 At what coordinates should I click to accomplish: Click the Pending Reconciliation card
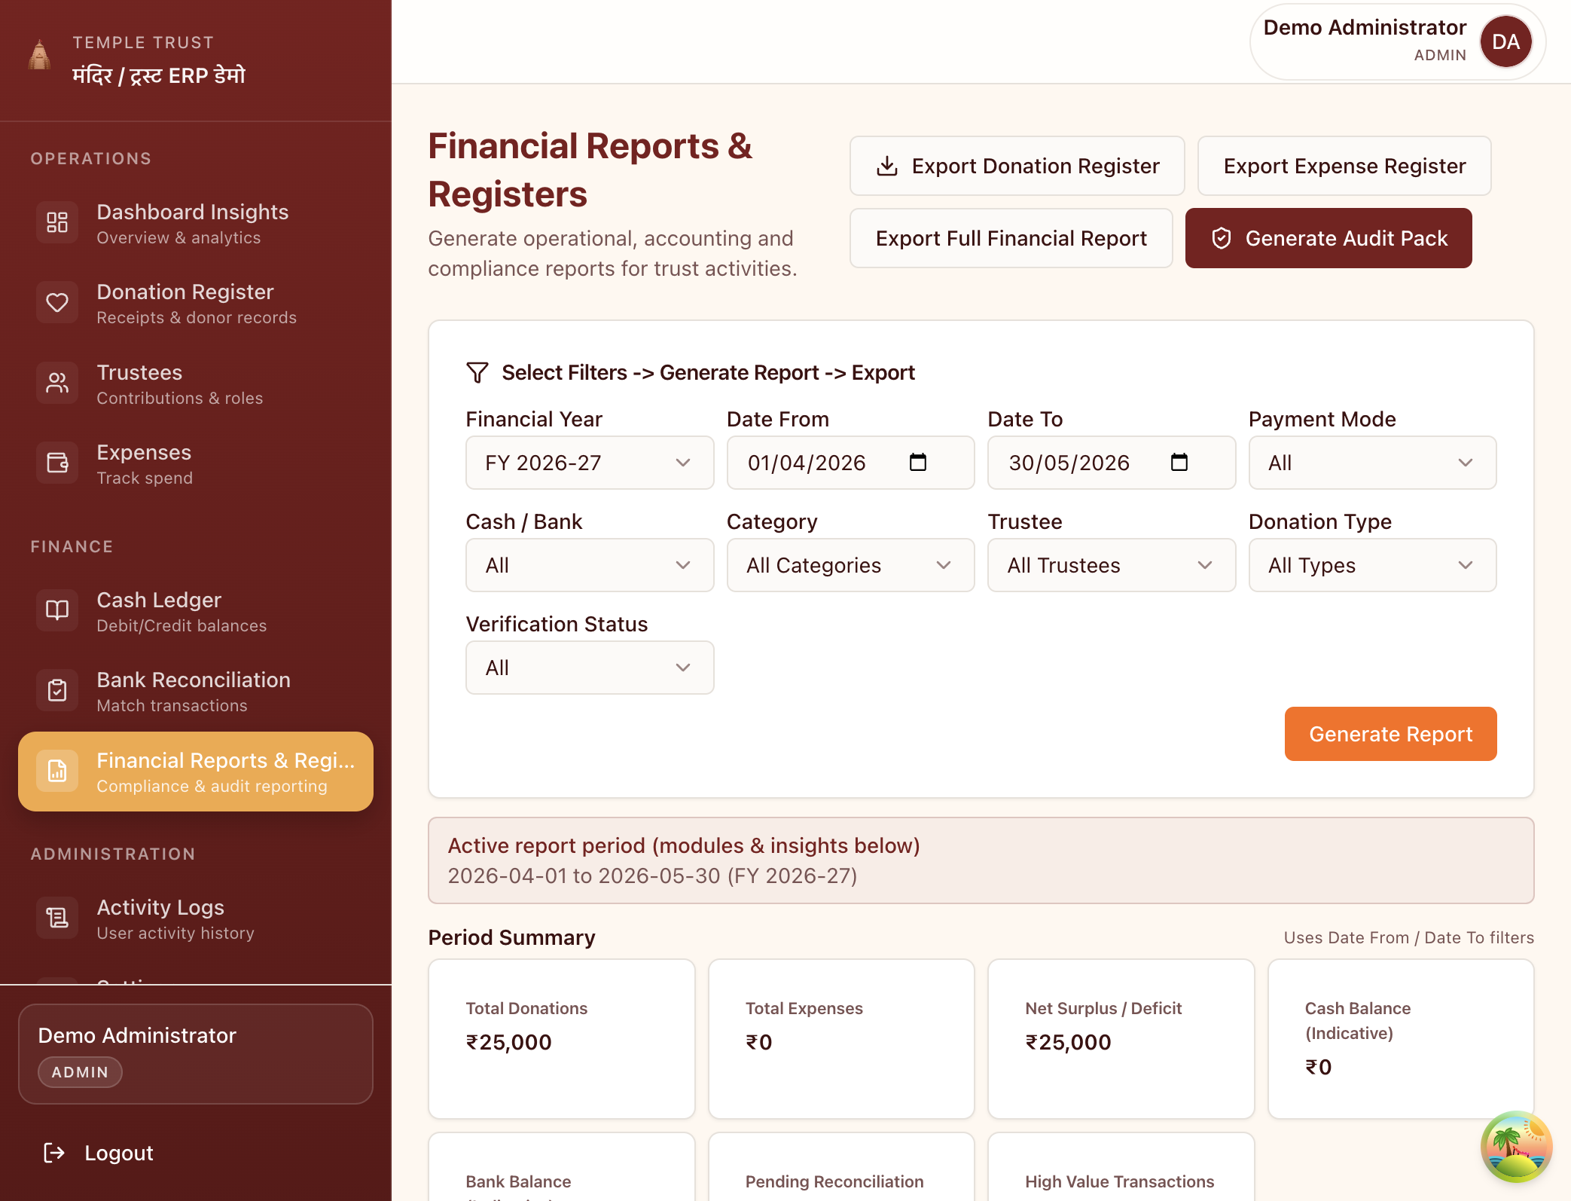(841, 1167)
